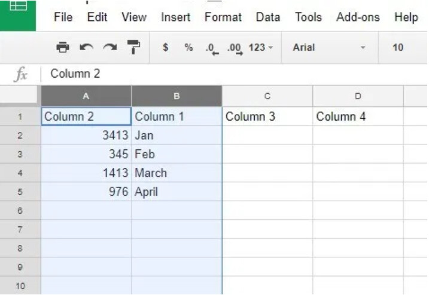The image size is (429, 295).
Task: Click the Redo arrow icon
Action: (108, 47)
